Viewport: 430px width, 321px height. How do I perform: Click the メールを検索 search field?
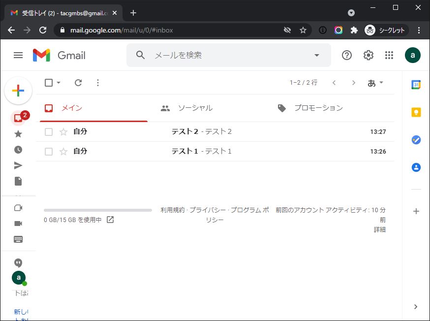point(226,55)
